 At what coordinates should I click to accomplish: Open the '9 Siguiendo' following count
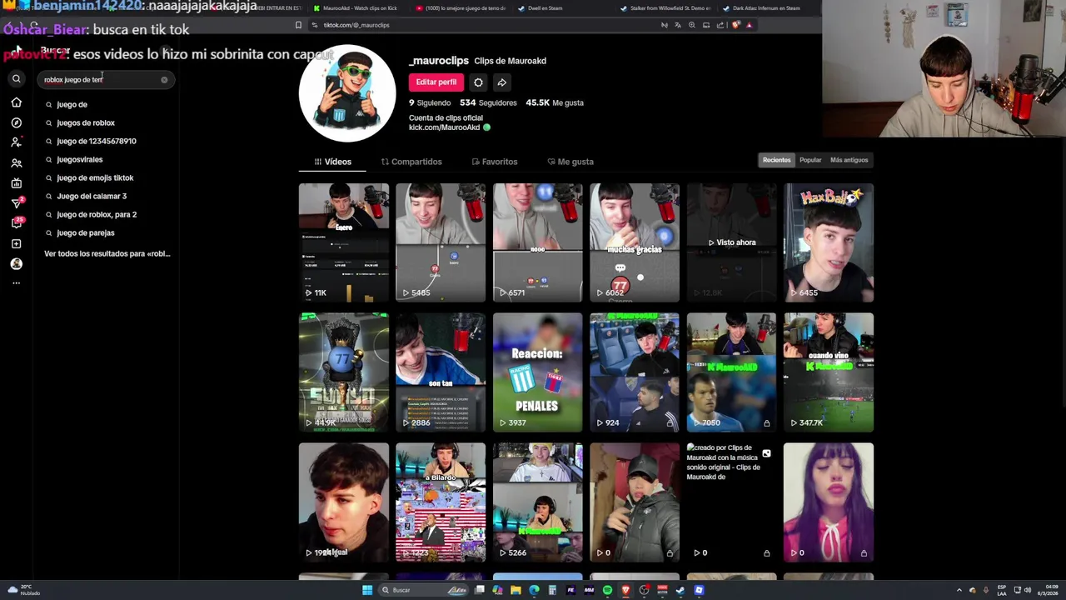[429, 102]
